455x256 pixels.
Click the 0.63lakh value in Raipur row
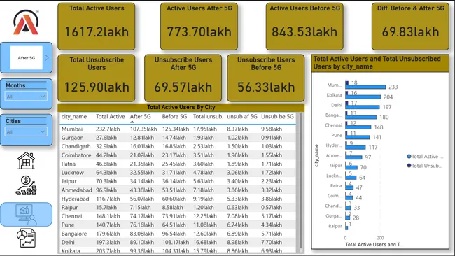[x=237, y=208]
